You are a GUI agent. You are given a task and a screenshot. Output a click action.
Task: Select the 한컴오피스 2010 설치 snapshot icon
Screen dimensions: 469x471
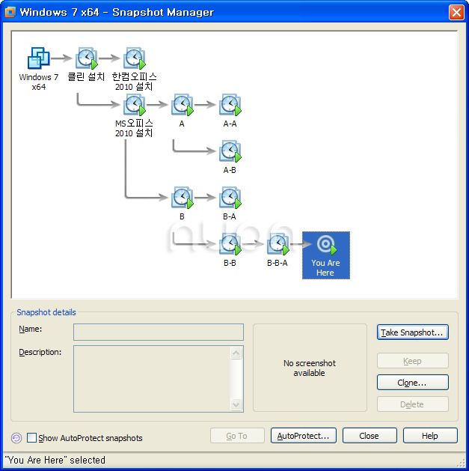coord(135,58)
